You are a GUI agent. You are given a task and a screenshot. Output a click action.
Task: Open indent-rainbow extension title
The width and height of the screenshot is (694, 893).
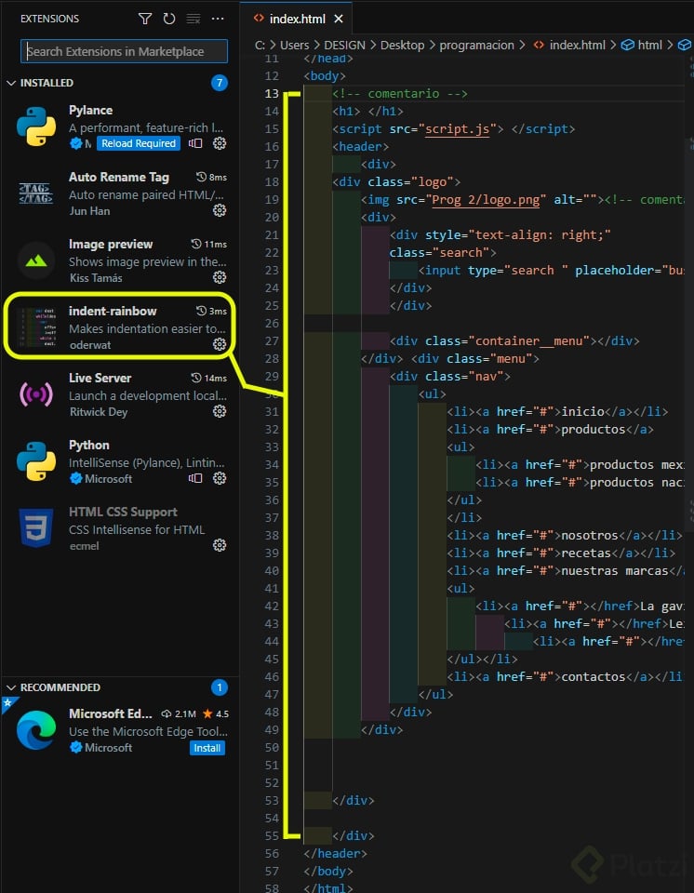coord(113,311)
